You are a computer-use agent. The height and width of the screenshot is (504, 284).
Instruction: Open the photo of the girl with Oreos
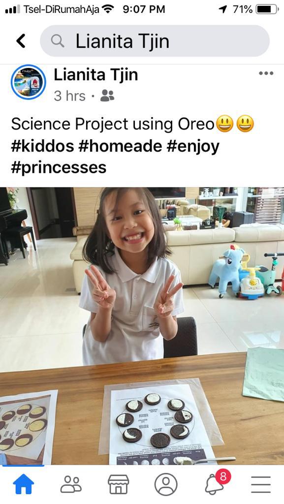[x=142, y=326]
